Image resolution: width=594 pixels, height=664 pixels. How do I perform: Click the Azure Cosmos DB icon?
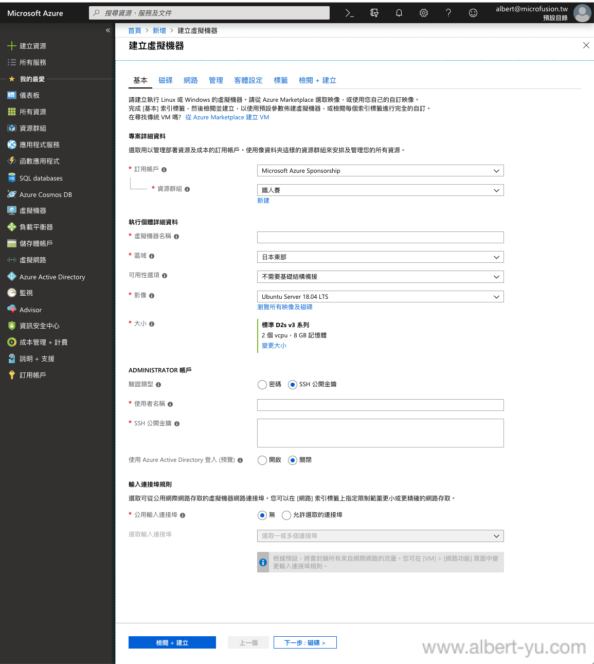point(12,194)
